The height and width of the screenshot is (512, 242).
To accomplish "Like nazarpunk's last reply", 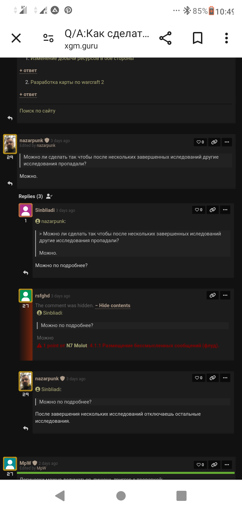I will tap(198, 378).
